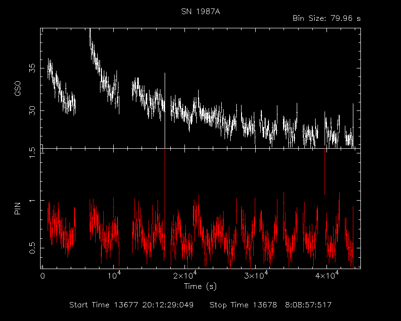Viewport: 401px width, 321px height.
Task: Click the 0.5 tick label on PIN axis
Action: (x=32, y=248)
